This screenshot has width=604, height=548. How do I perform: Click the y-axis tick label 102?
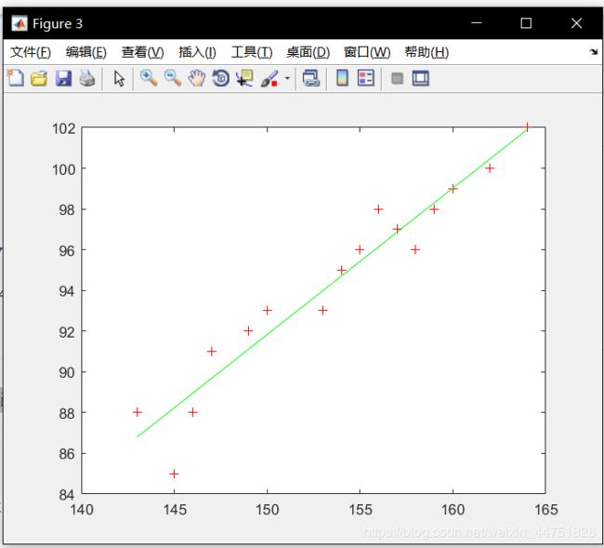click(x=64, y=128)
